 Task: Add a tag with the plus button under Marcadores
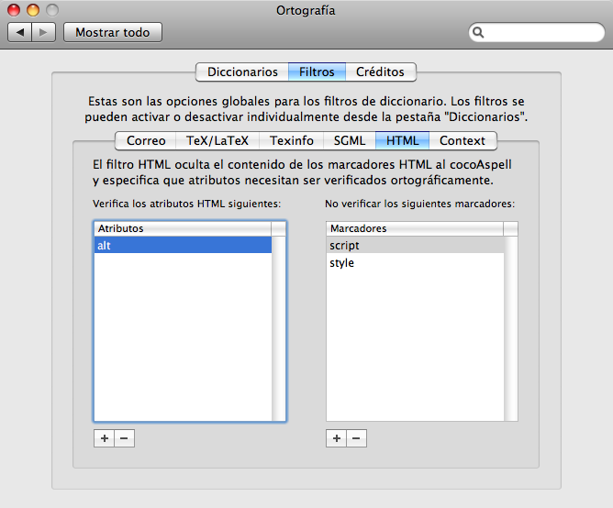pos(336,438)
